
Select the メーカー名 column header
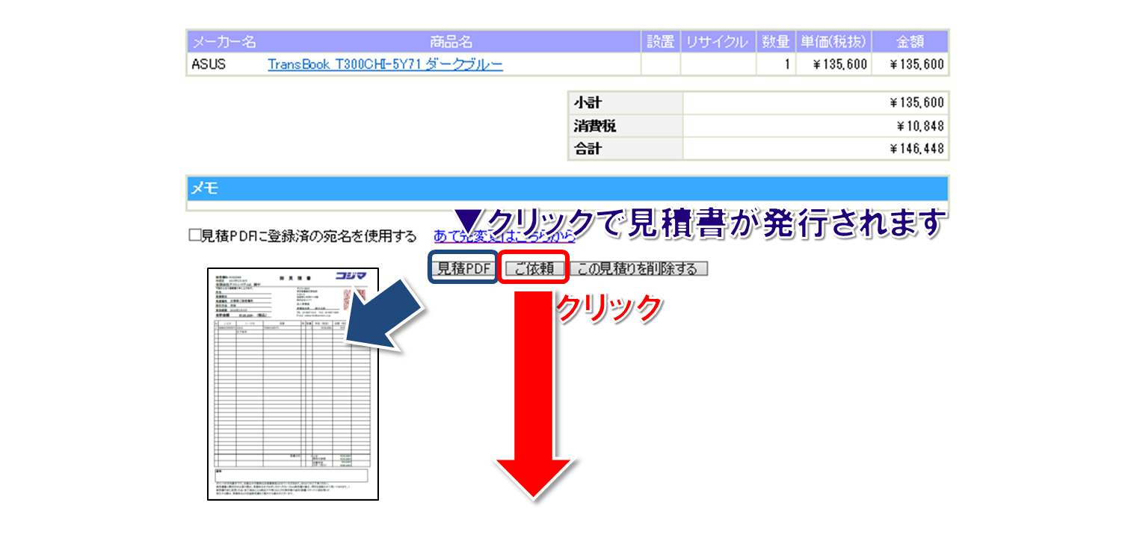(224, 42)
